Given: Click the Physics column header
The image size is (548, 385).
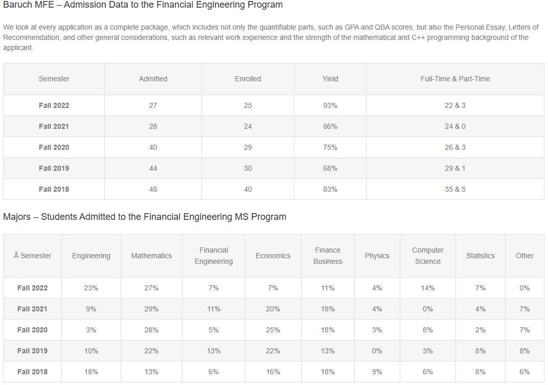Looking at the screenshot, I should coord(377,256).
